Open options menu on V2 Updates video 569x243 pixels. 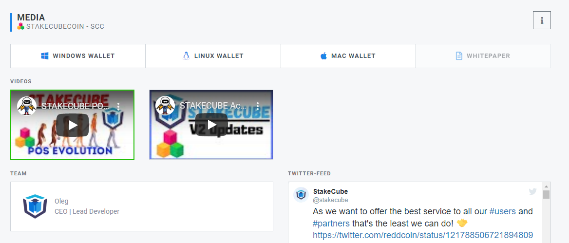[x=257, y=106]
